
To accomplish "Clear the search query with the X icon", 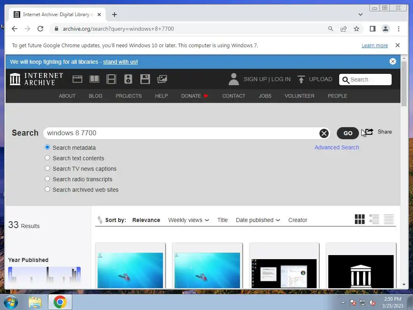I will tap(324, 133).
